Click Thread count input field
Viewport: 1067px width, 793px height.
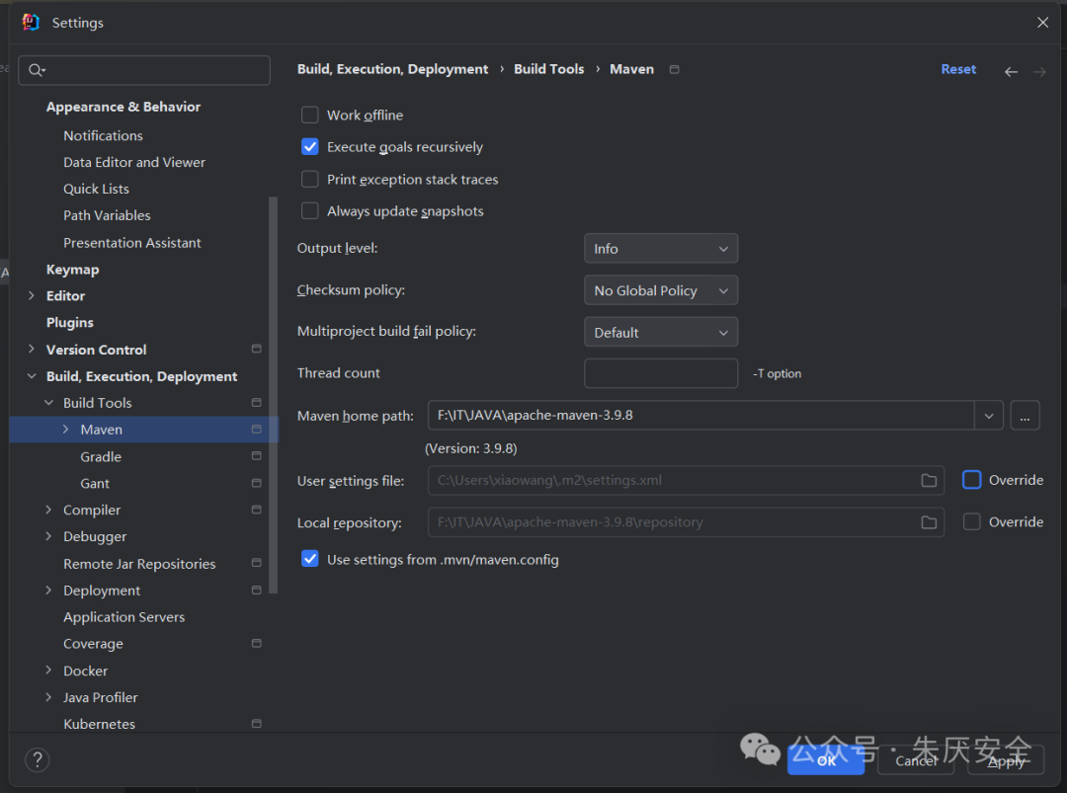pyautogui.click(x=661, y=373)
